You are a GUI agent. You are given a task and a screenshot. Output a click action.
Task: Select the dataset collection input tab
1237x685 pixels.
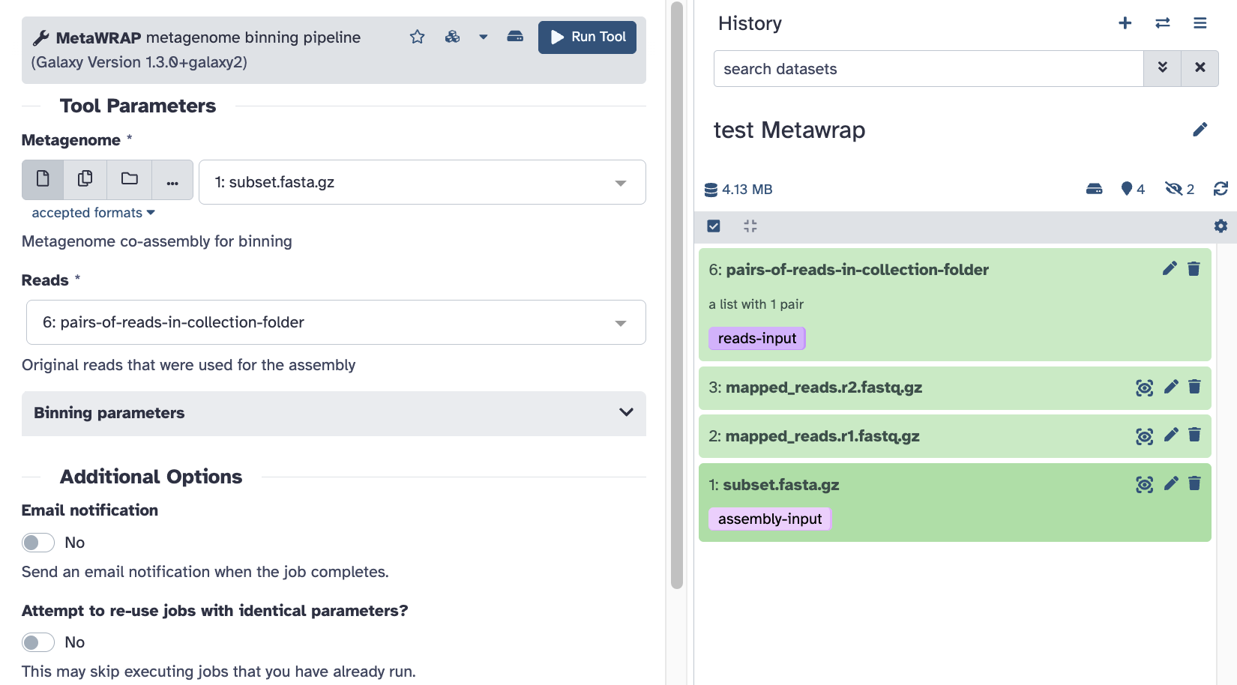[x=130, y=179]
